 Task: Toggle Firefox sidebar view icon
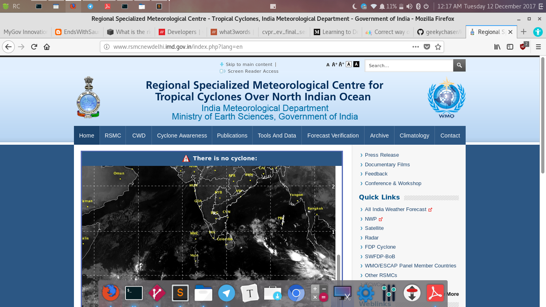[510, 47]
